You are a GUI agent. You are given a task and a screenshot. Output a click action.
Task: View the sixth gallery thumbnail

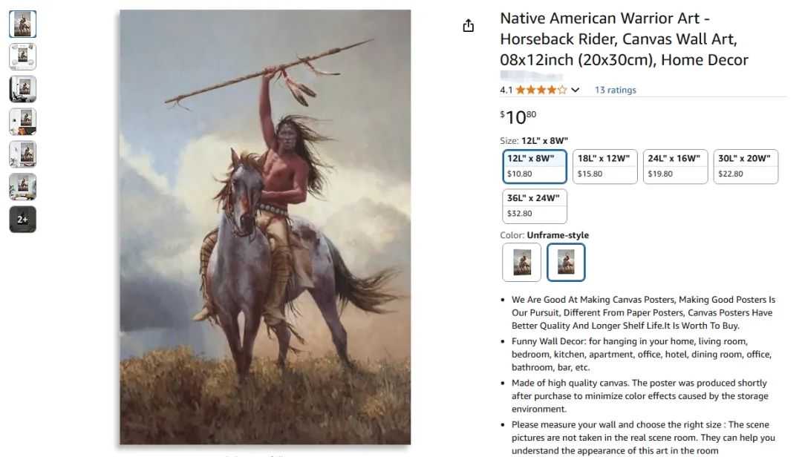point(22,186)
